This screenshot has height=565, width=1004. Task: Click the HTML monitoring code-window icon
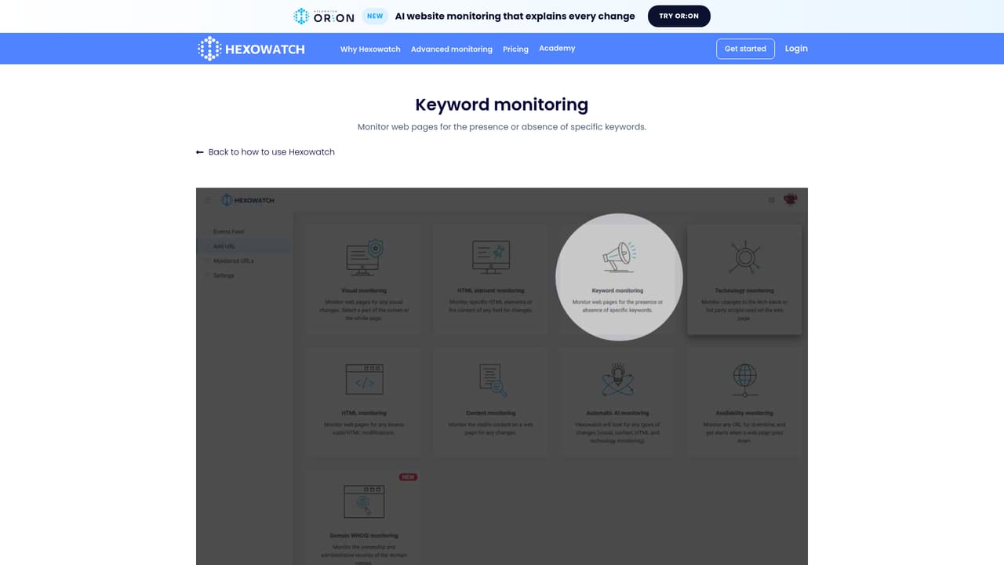[x=364, y=379]
